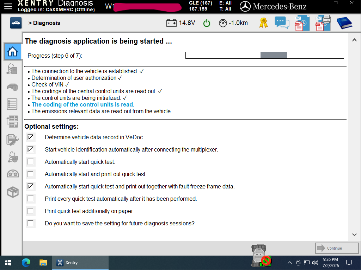Click the meet now camera tray icon

click(x=298, y=262)
